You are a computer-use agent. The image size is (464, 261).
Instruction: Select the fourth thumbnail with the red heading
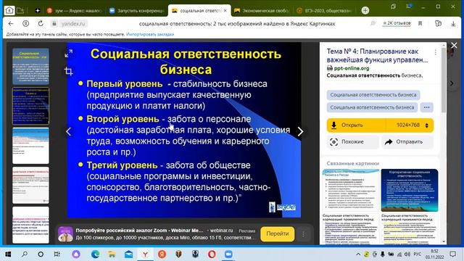point(30,185)
